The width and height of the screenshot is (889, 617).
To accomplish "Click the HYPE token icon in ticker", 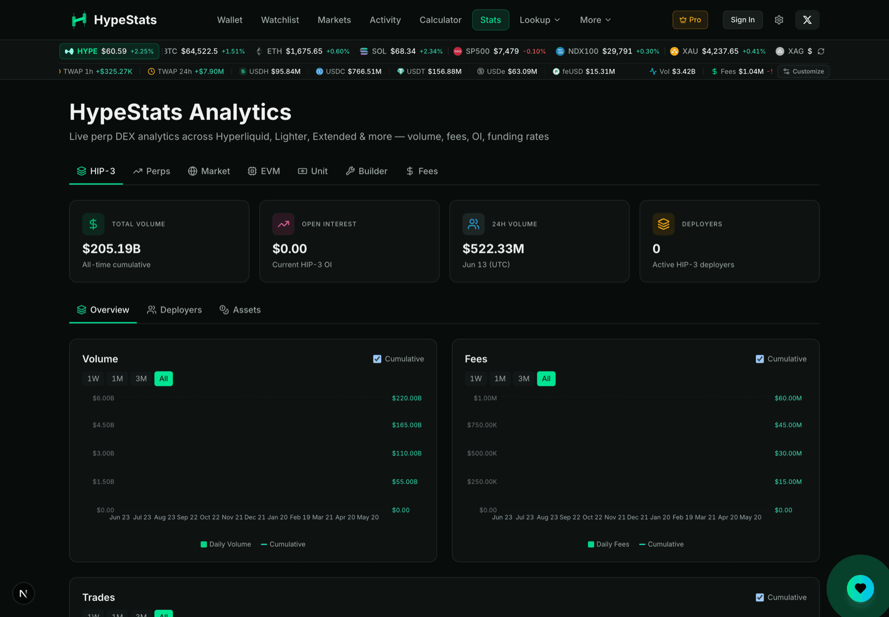I will [x=69, y=51].
